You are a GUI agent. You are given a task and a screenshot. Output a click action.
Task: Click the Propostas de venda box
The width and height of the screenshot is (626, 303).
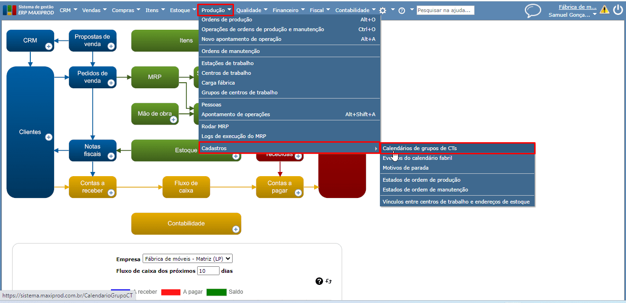93,41
